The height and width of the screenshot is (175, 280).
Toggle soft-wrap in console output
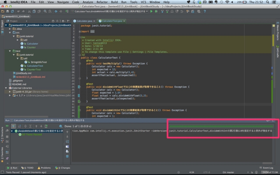click(x=67, y=142)
